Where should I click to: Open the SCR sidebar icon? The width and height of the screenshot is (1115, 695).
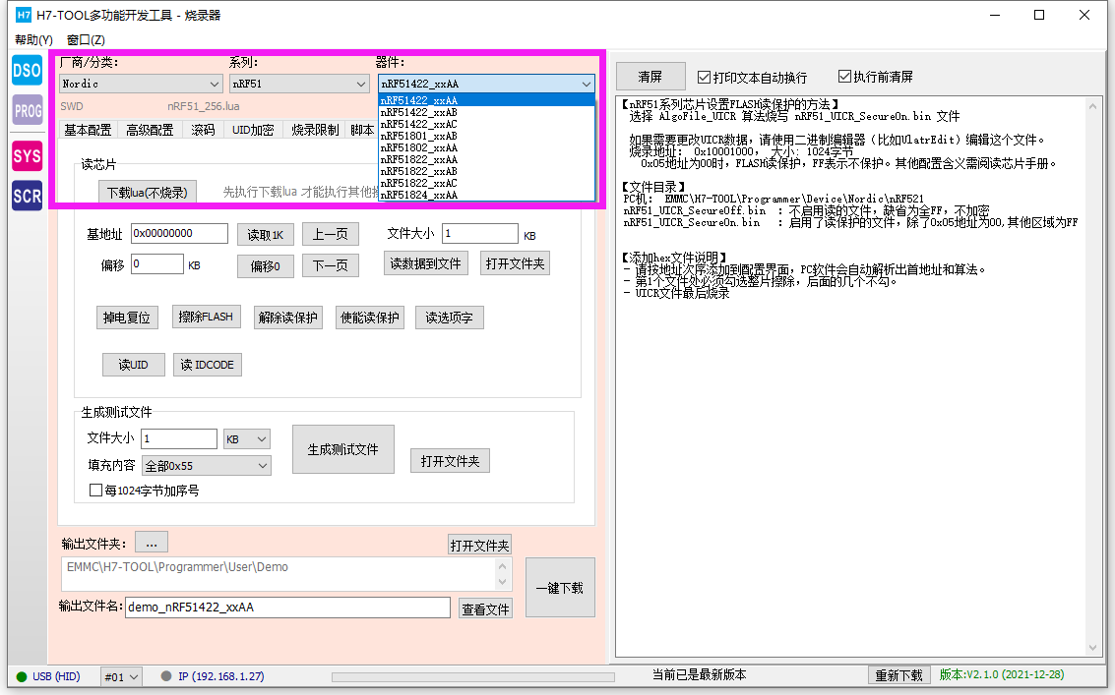27,197
